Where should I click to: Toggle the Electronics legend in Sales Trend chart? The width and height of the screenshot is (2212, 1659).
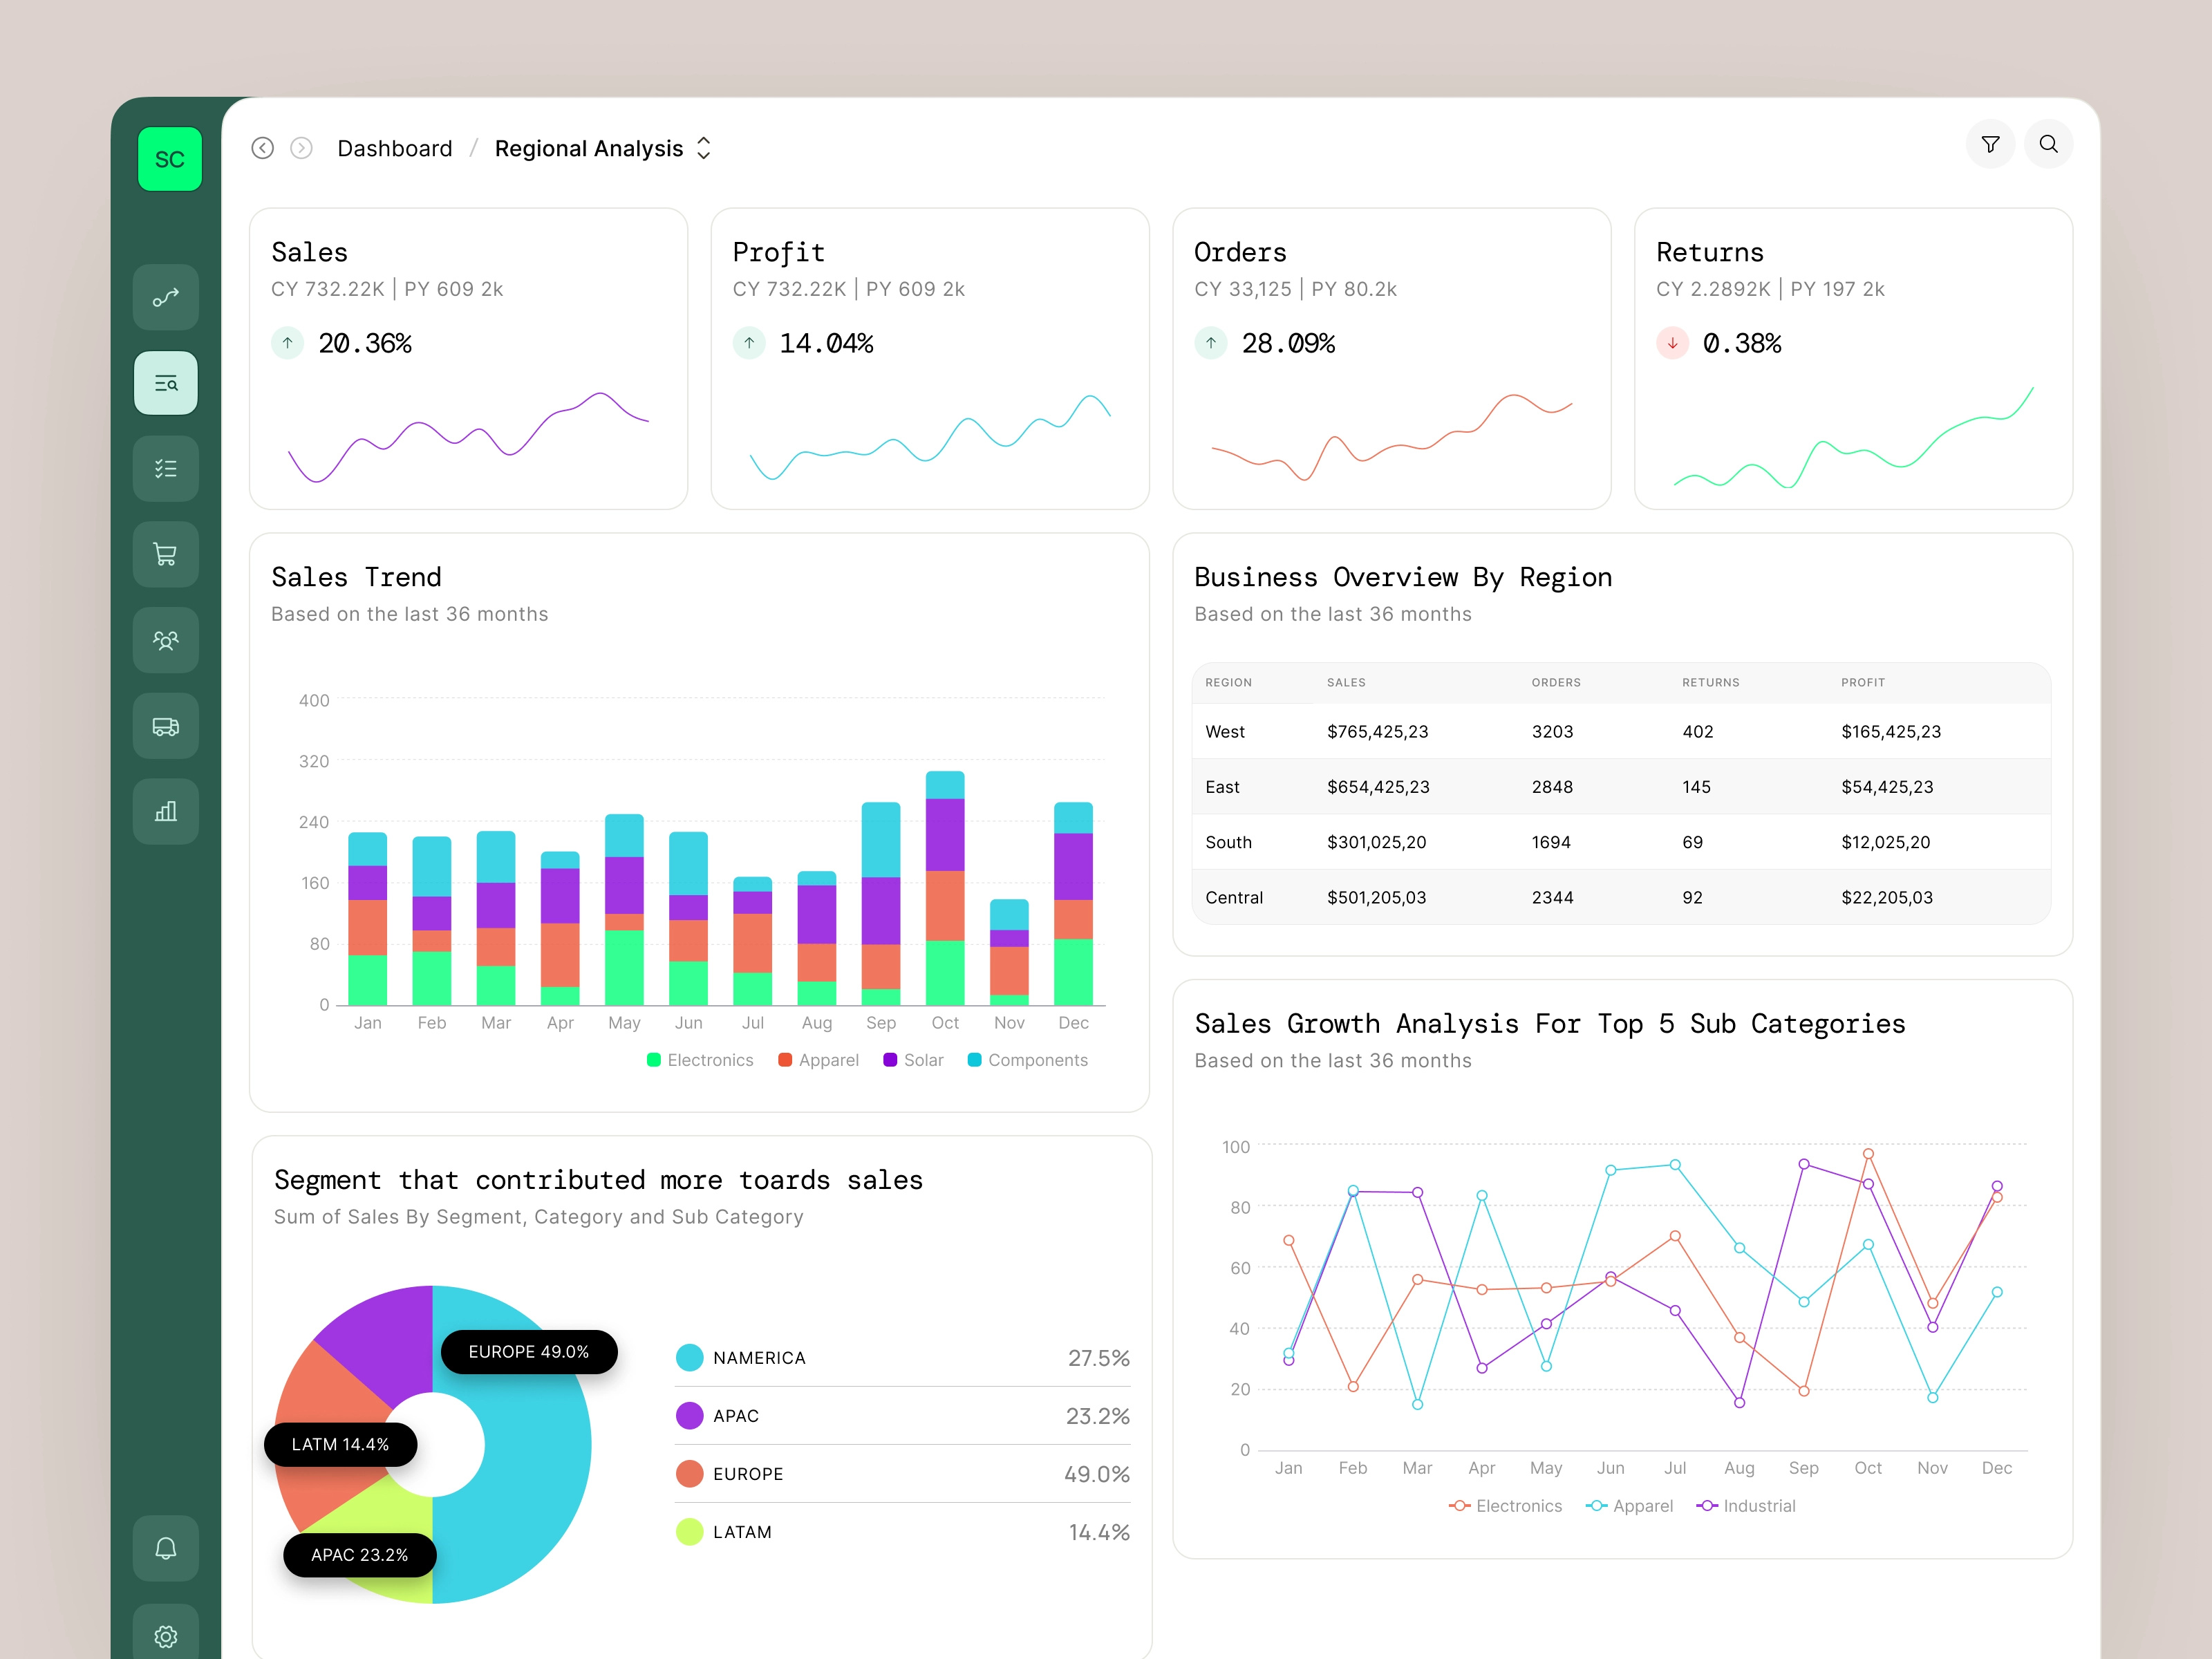[x=700, y=1060]
